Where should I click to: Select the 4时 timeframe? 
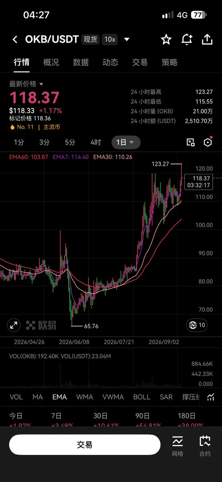click(x=96, y=142)
